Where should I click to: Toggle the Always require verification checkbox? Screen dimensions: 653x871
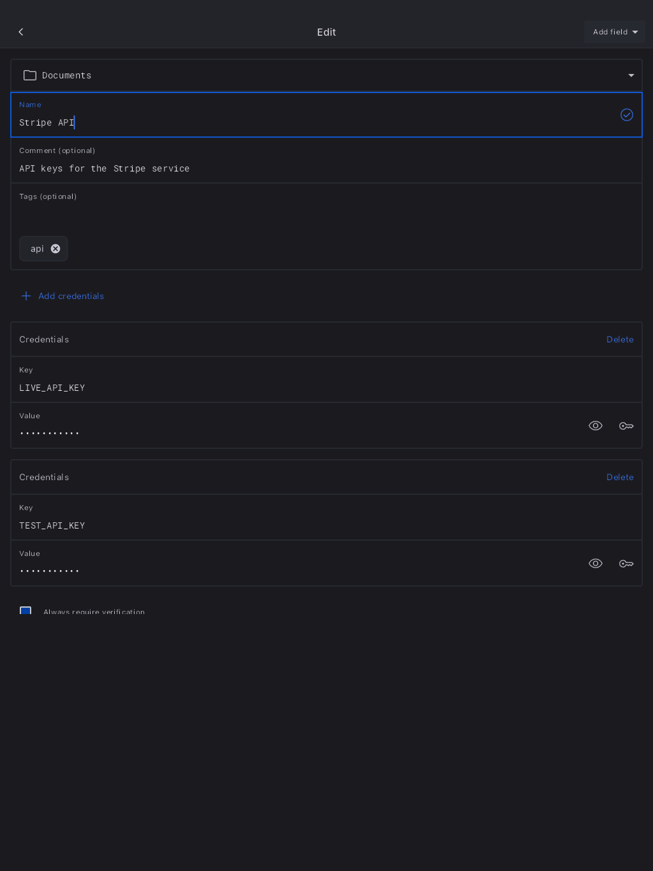[26, 611]
